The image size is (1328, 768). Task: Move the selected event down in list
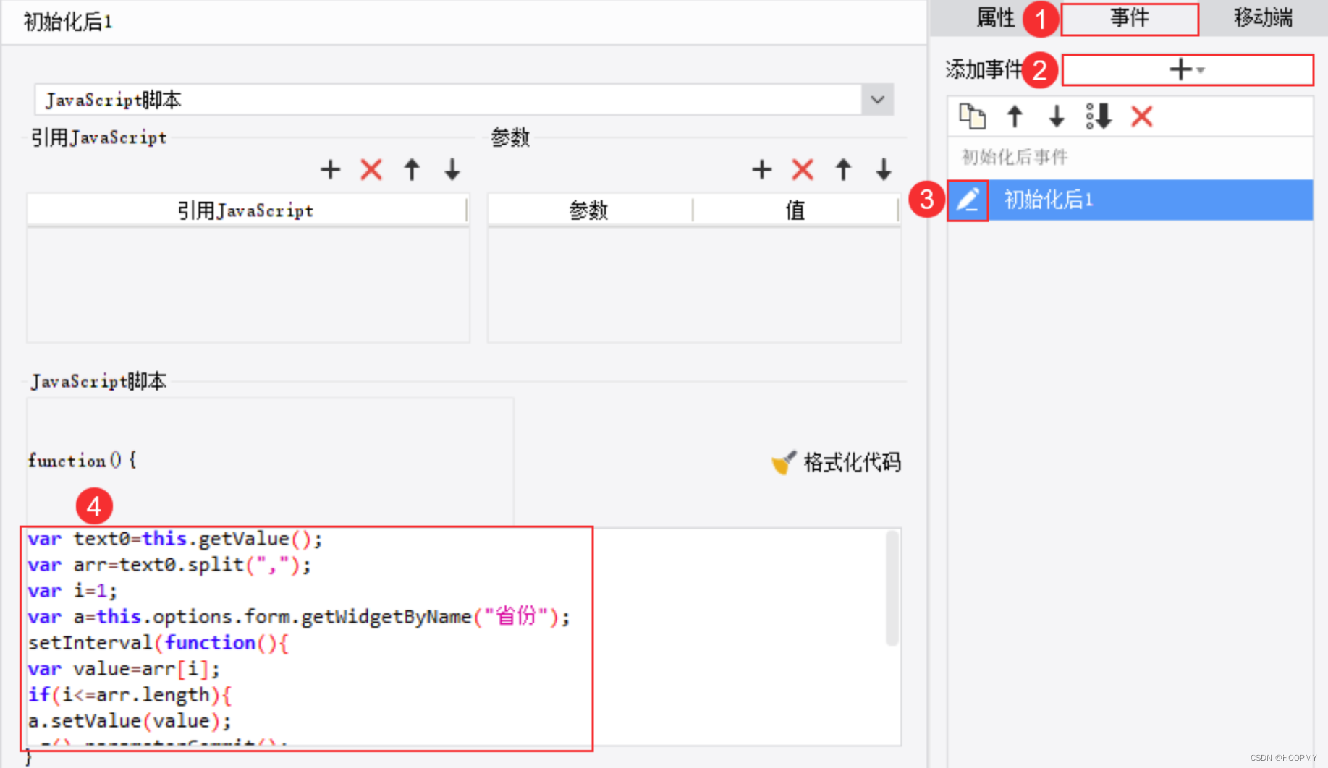point(1057,116)
